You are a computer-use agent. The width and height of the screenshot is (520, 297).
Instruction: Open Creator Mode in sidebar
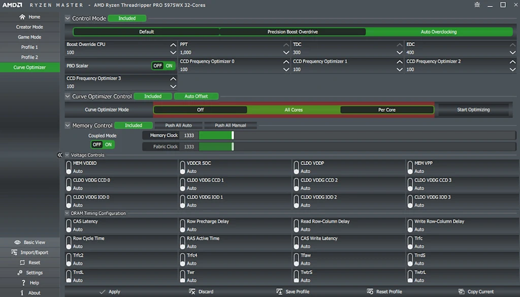[x=30, y=27]
